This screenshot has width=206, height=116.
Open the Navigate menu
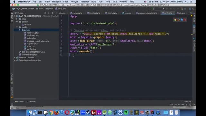(56, 2)
